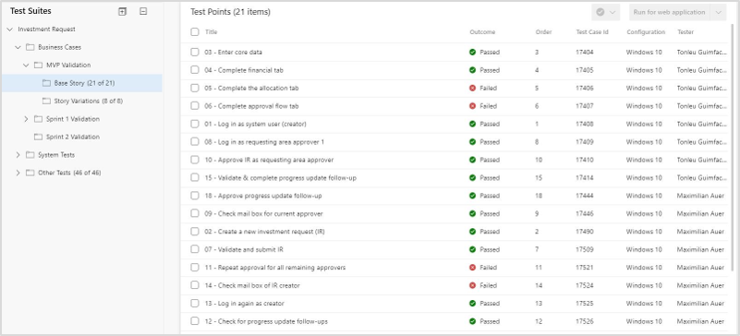Expand the Other Tests folder
The height and width of the screenshot is (336, 740).
point(18,173)
